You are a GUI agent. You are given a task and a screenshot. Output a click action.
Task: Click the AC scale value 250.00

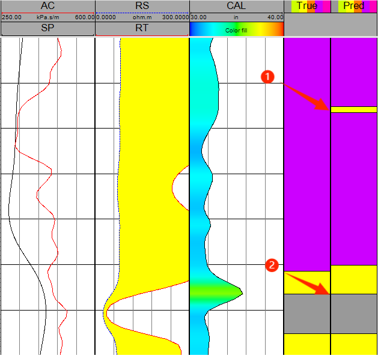point(11,17)
